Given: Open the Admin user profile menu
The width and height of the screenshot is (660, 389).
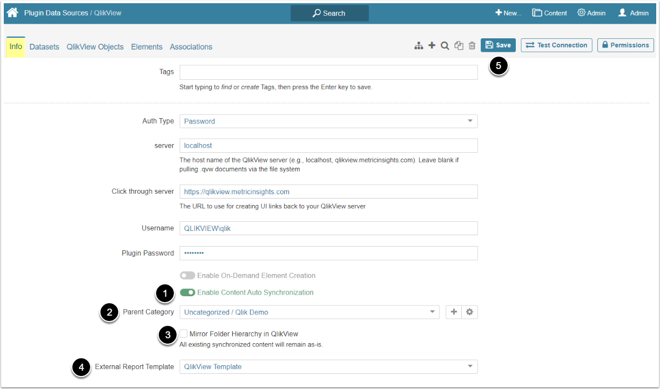Looking at the screenshot, I should coord(634,13).
